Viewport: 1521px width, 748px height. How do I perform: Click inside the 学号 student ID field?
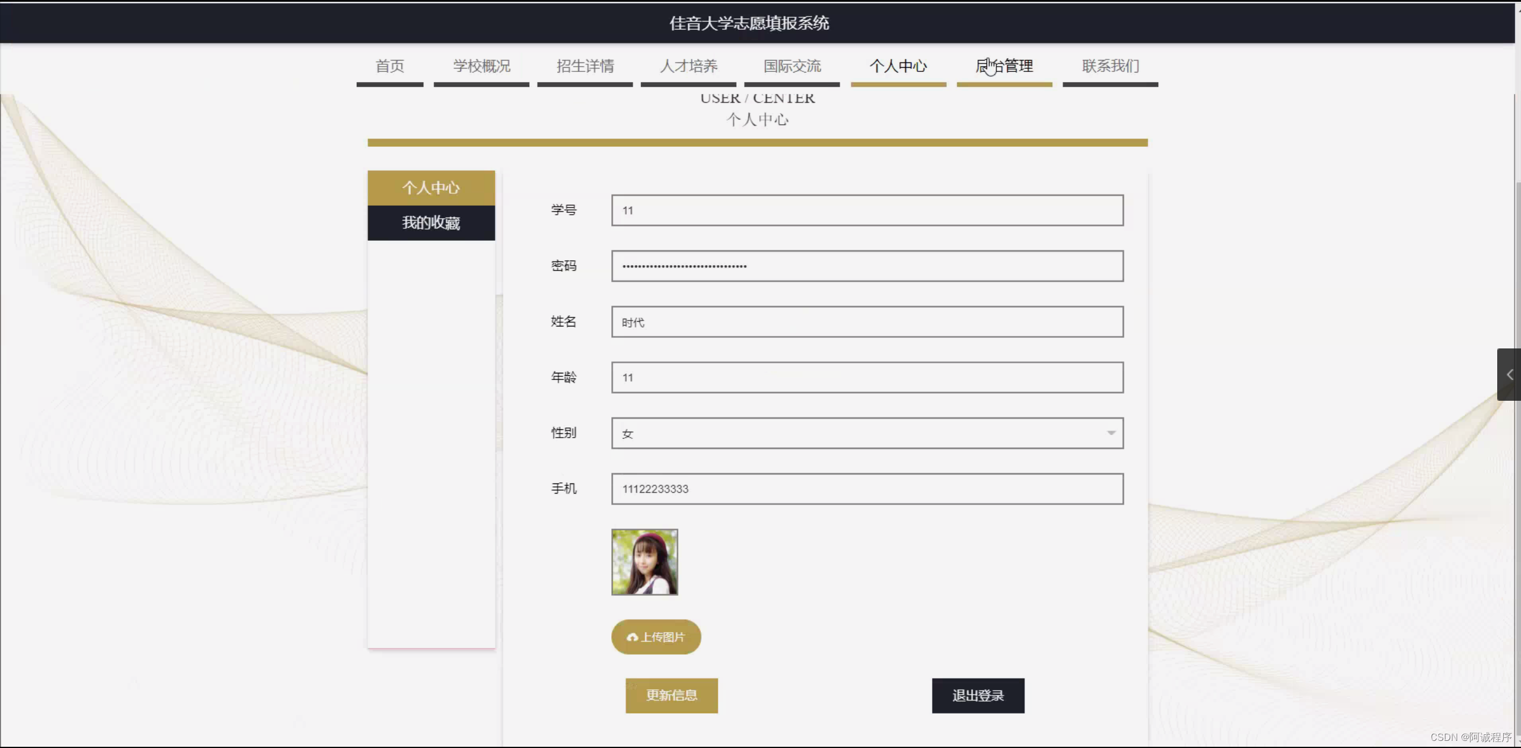(x=866, y=210)
